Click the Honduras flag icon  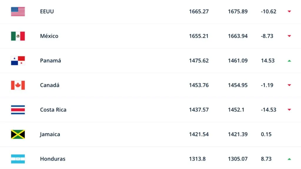point(18,159)
